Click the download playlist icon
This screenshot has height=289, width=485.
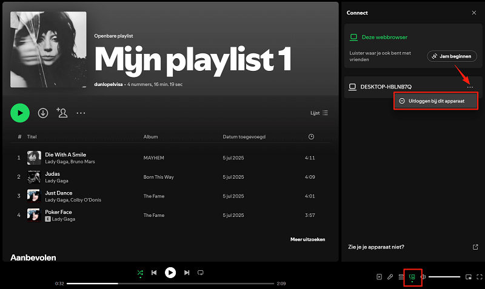[43, 113]
